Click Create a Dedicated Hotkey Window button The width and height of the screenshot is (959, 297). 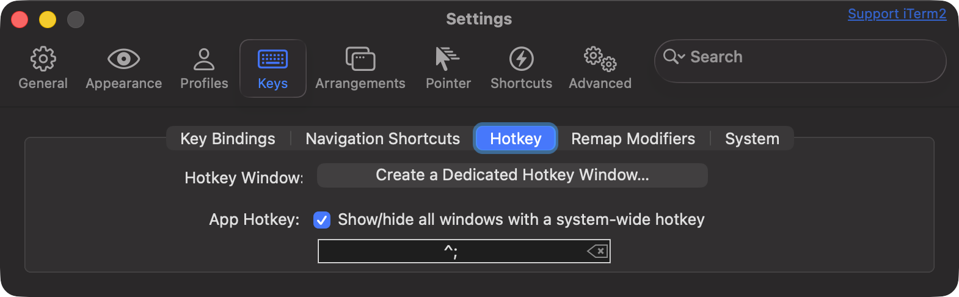512,175
